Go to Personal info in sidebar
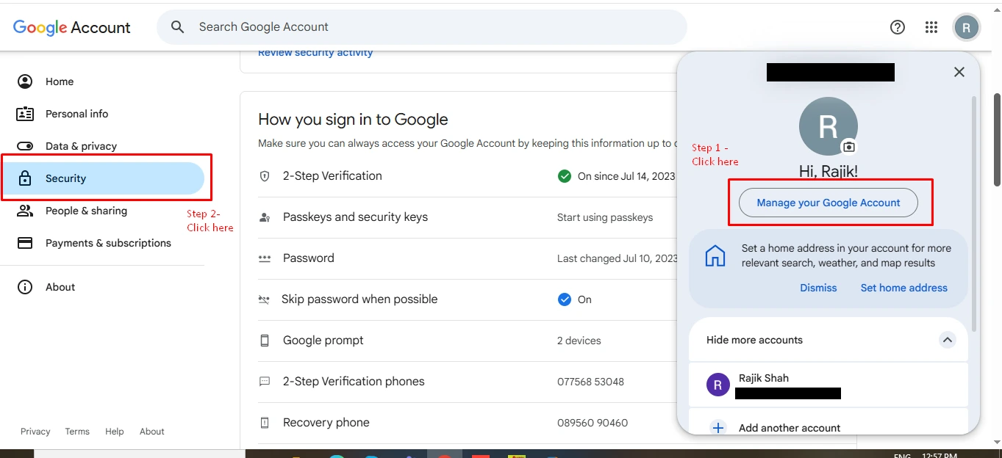The image size is (1002, 458). pos(76,114)
